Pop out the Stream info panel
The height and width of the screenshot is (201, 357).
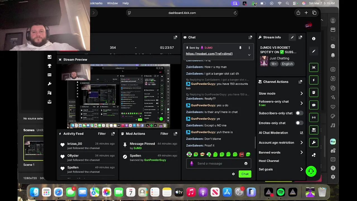pyautogui.click(x=300, y=37)
